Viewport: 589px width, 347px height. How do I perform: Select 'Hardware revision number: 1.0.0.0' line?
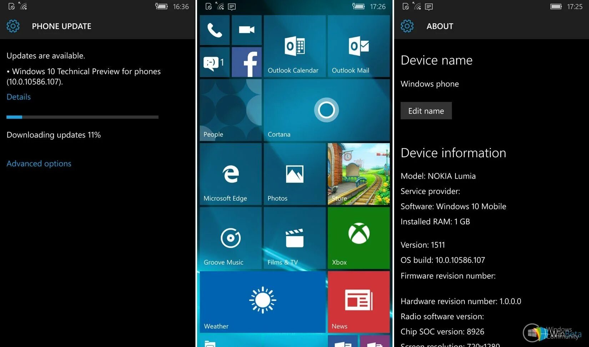(x=461, y=301)
